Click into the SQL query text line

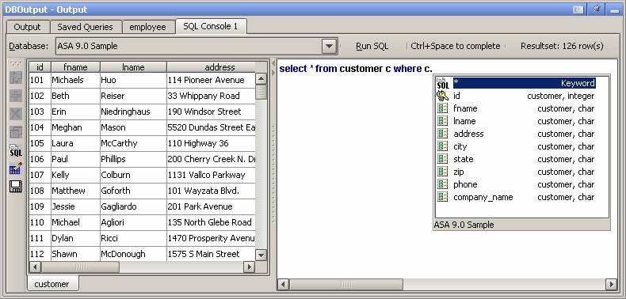[356, 69]
